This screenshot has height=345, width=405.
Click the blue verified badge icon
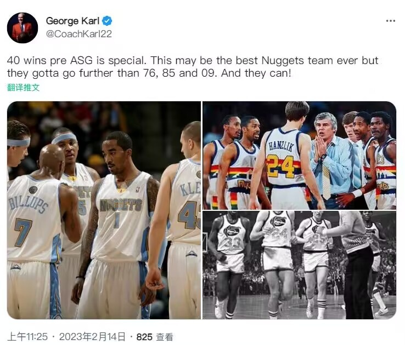107,21
